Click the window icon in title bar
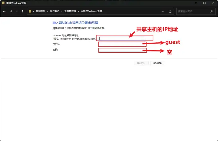The image size is (218, 141). coord(3,3)
